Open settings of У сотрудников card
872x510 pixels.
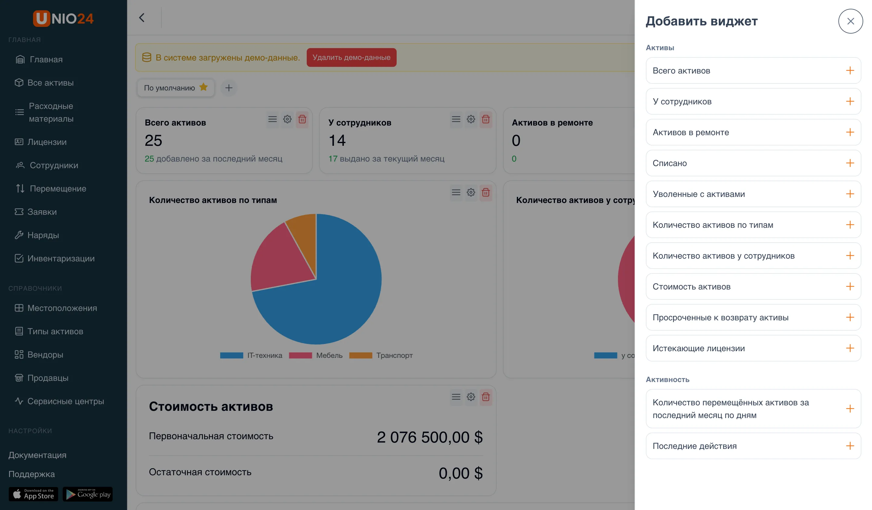coord(471,119)
